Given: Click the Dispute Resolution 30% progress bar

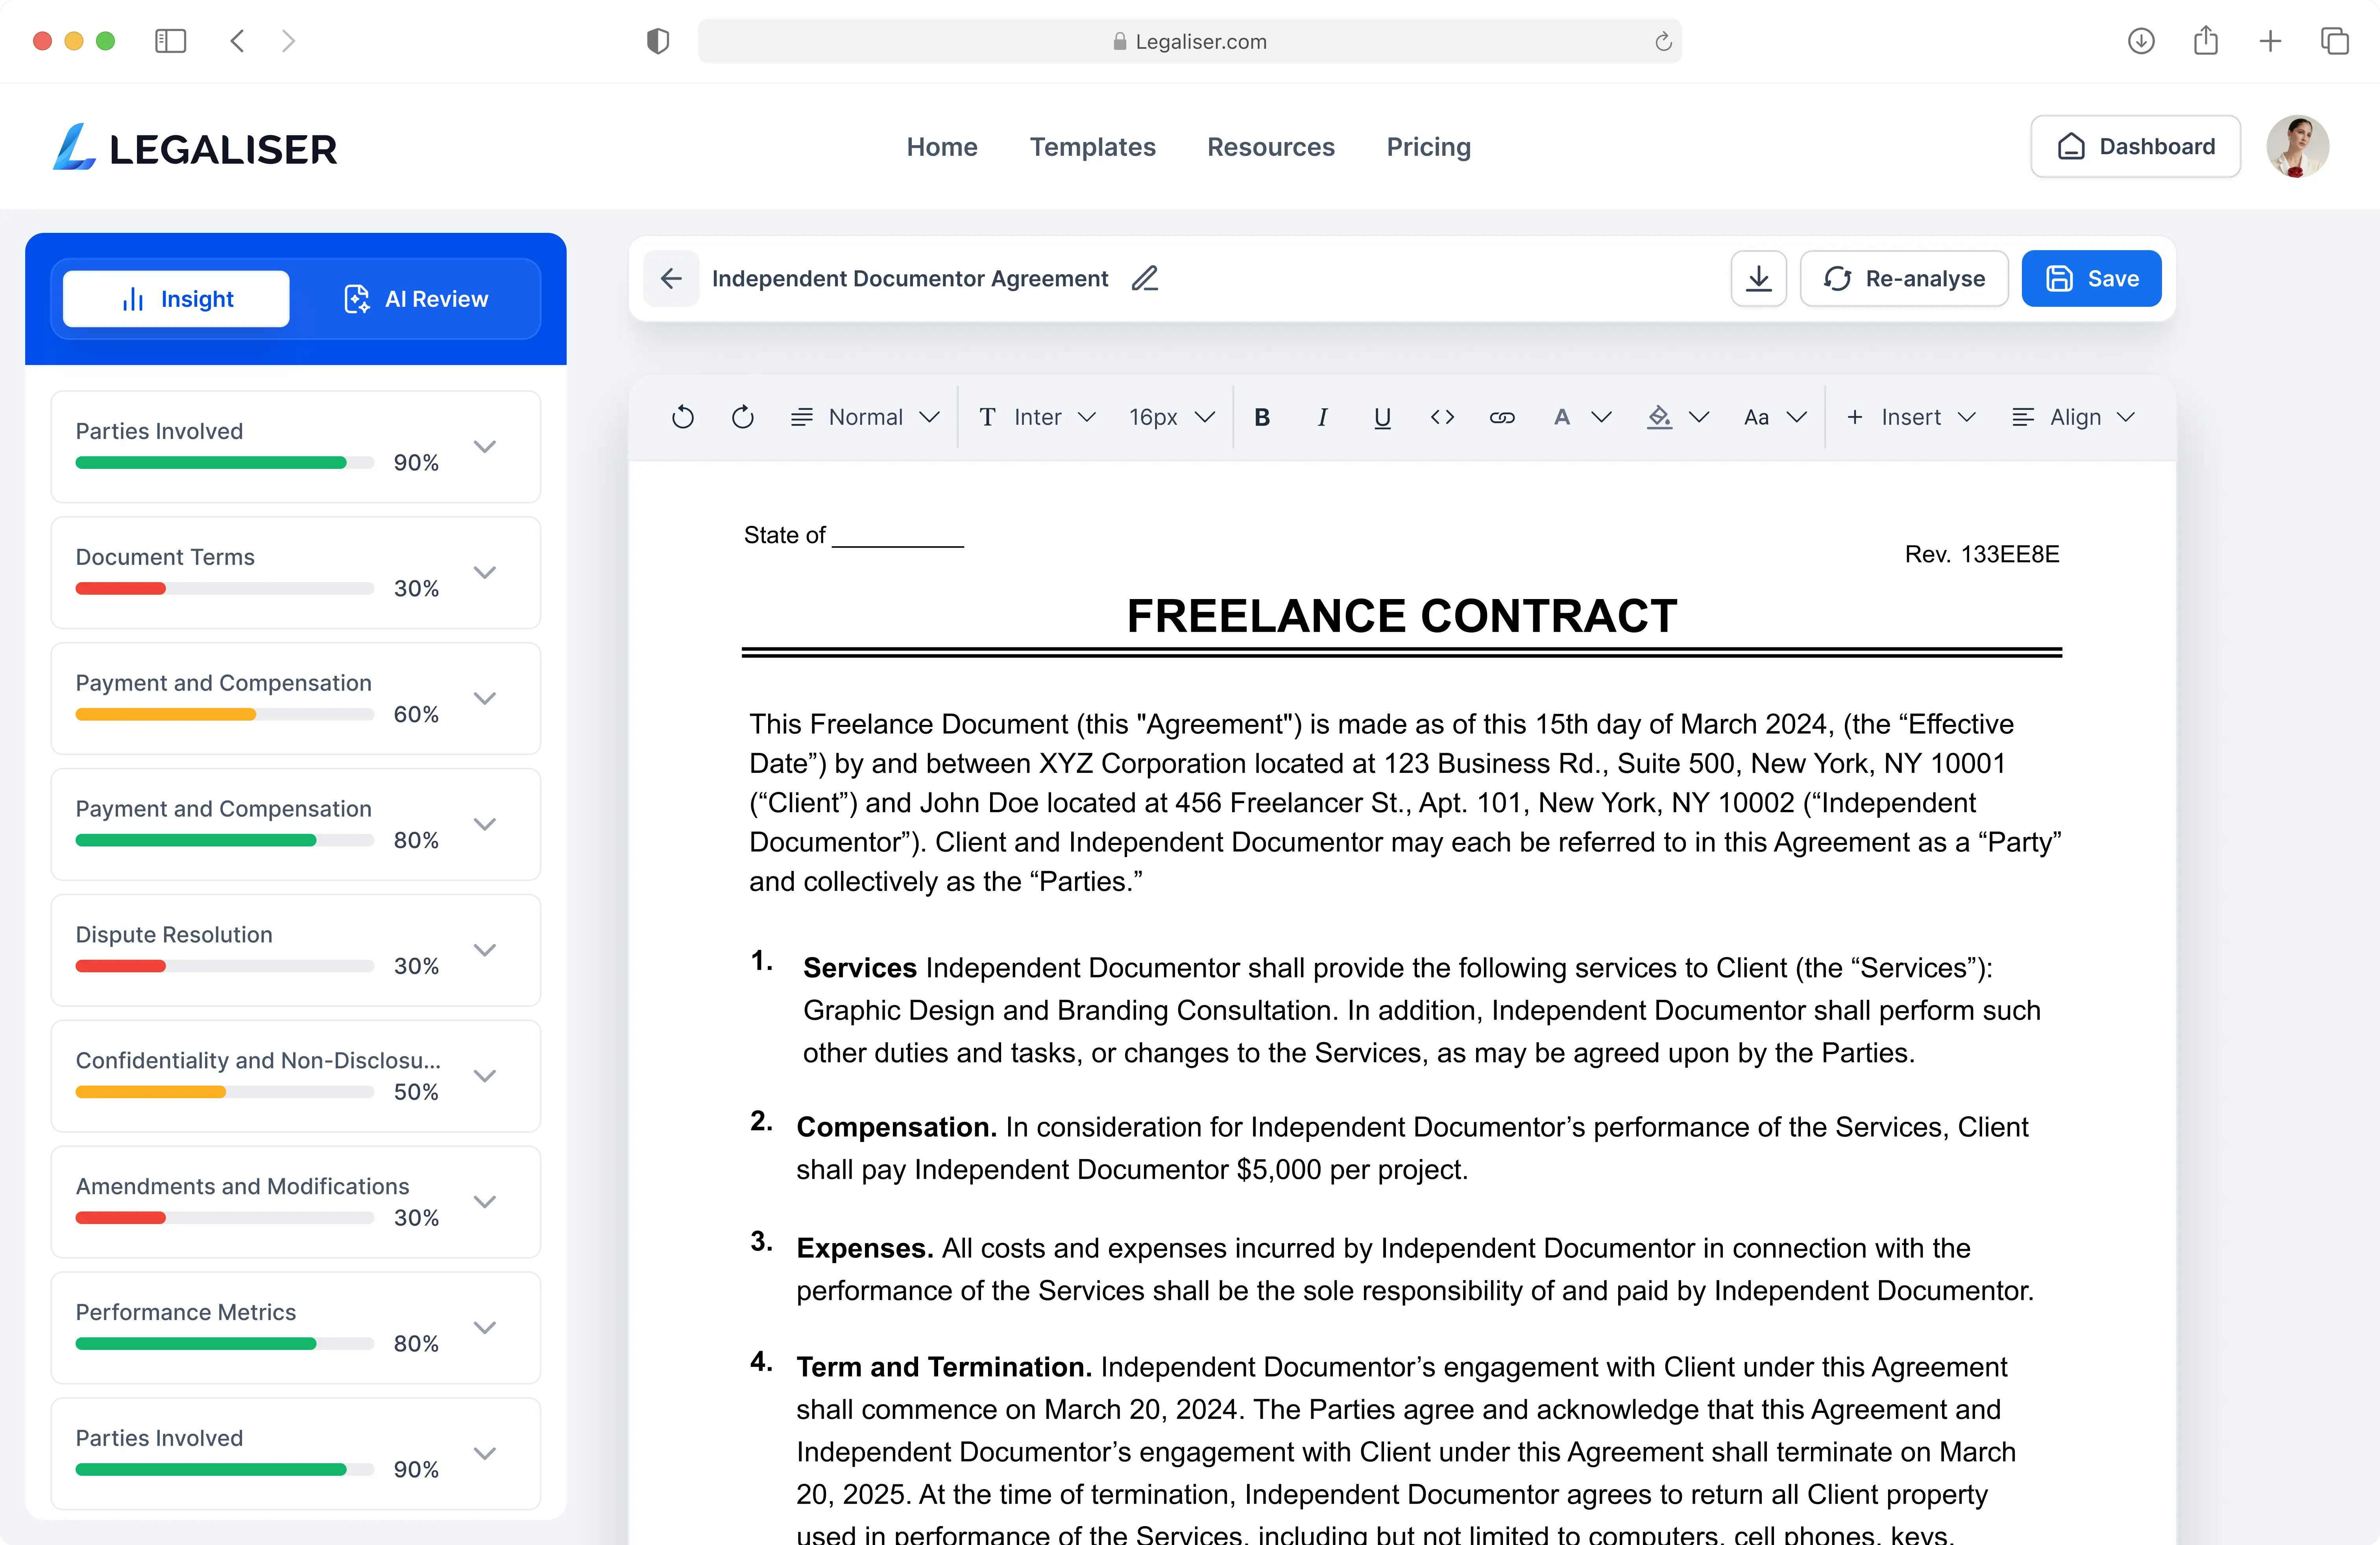Looking at the screenshot, I should (x=225, y=966).
